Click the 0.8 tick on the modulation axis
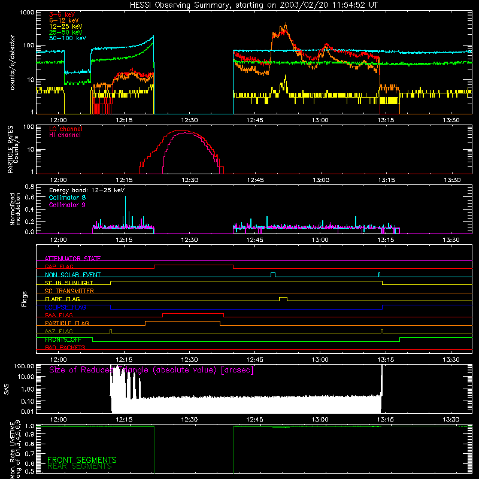Screen dimensions: 479x479 [x=29, y=186]
